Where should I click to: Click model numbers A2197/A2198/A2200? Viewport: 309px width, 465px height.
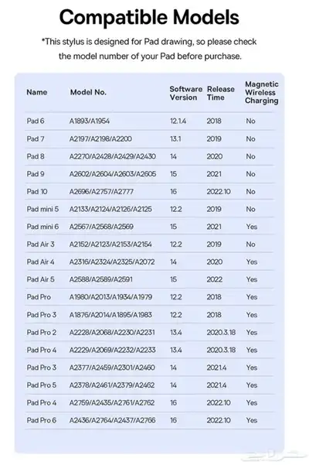coord(100,138)
